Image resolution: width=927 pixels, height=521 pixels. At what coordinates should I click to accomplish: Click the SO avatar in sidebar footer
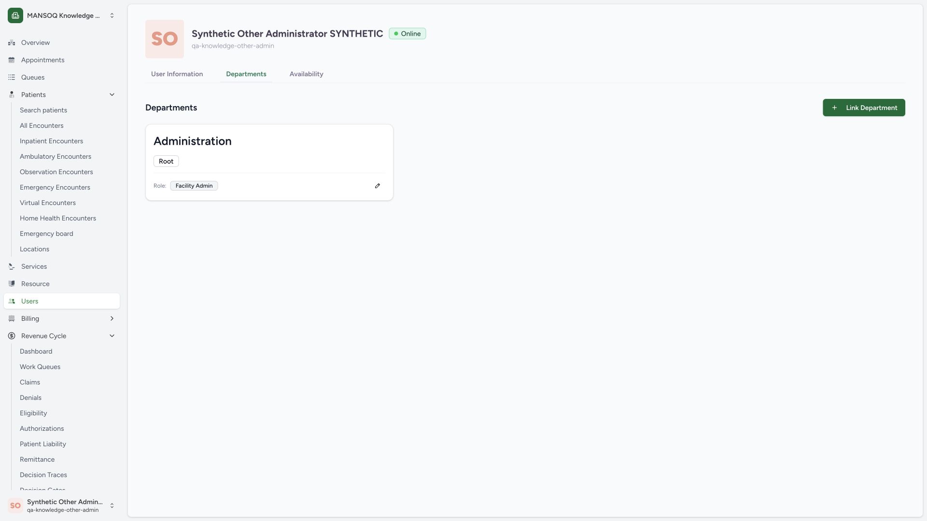click(15, 506)
